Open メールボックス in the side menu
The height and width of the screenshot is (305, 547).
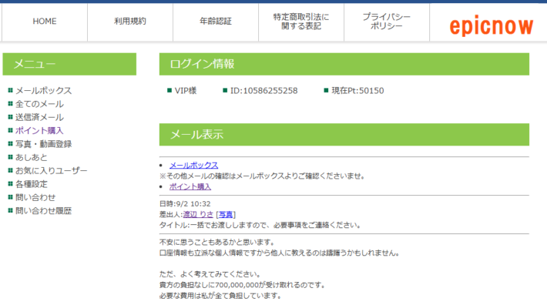43,91
